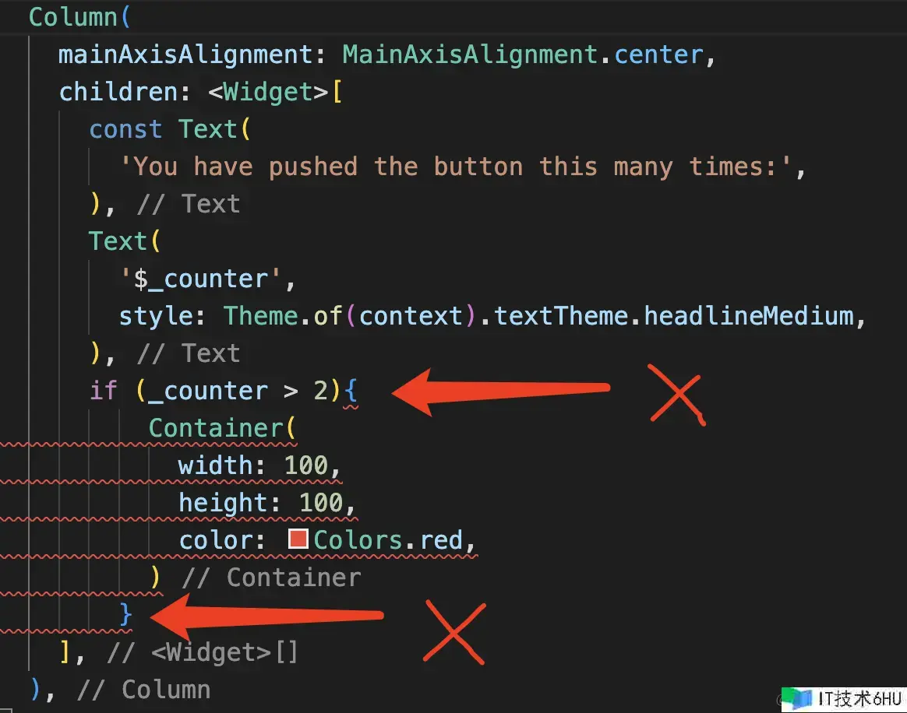The image size is (907, 713).
Task: Click the Container widget name
Action: click(x=216, y=428)
